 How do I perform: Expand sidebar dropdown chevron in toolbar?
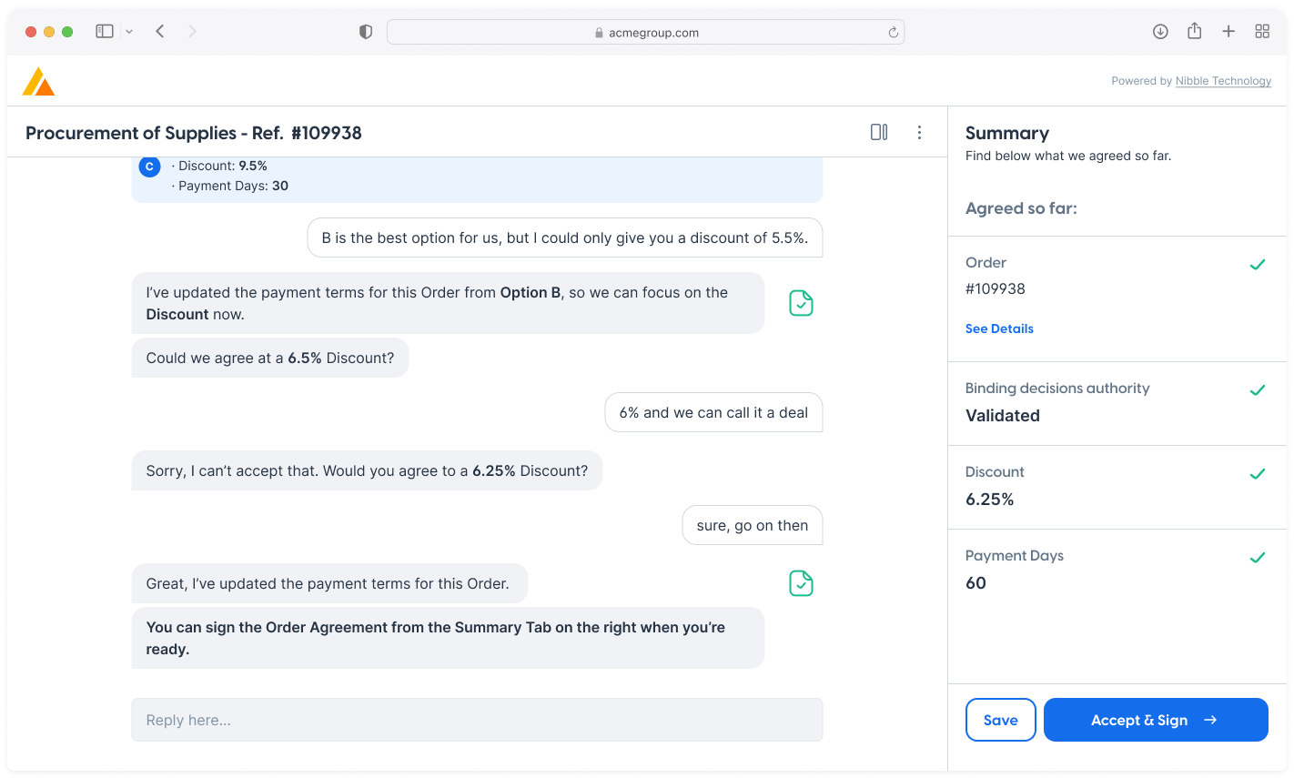(129, 32)
